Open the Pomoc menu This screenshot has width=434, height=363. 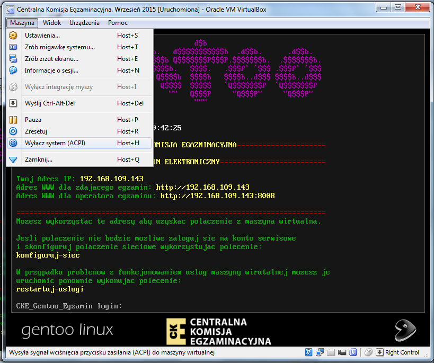tap(118, 23)
